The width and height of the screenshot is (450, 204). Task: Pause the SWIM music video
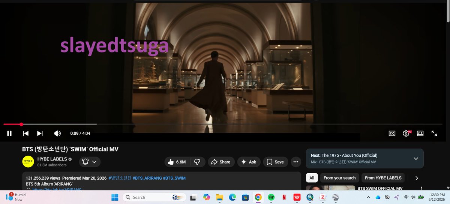(9, 133)
